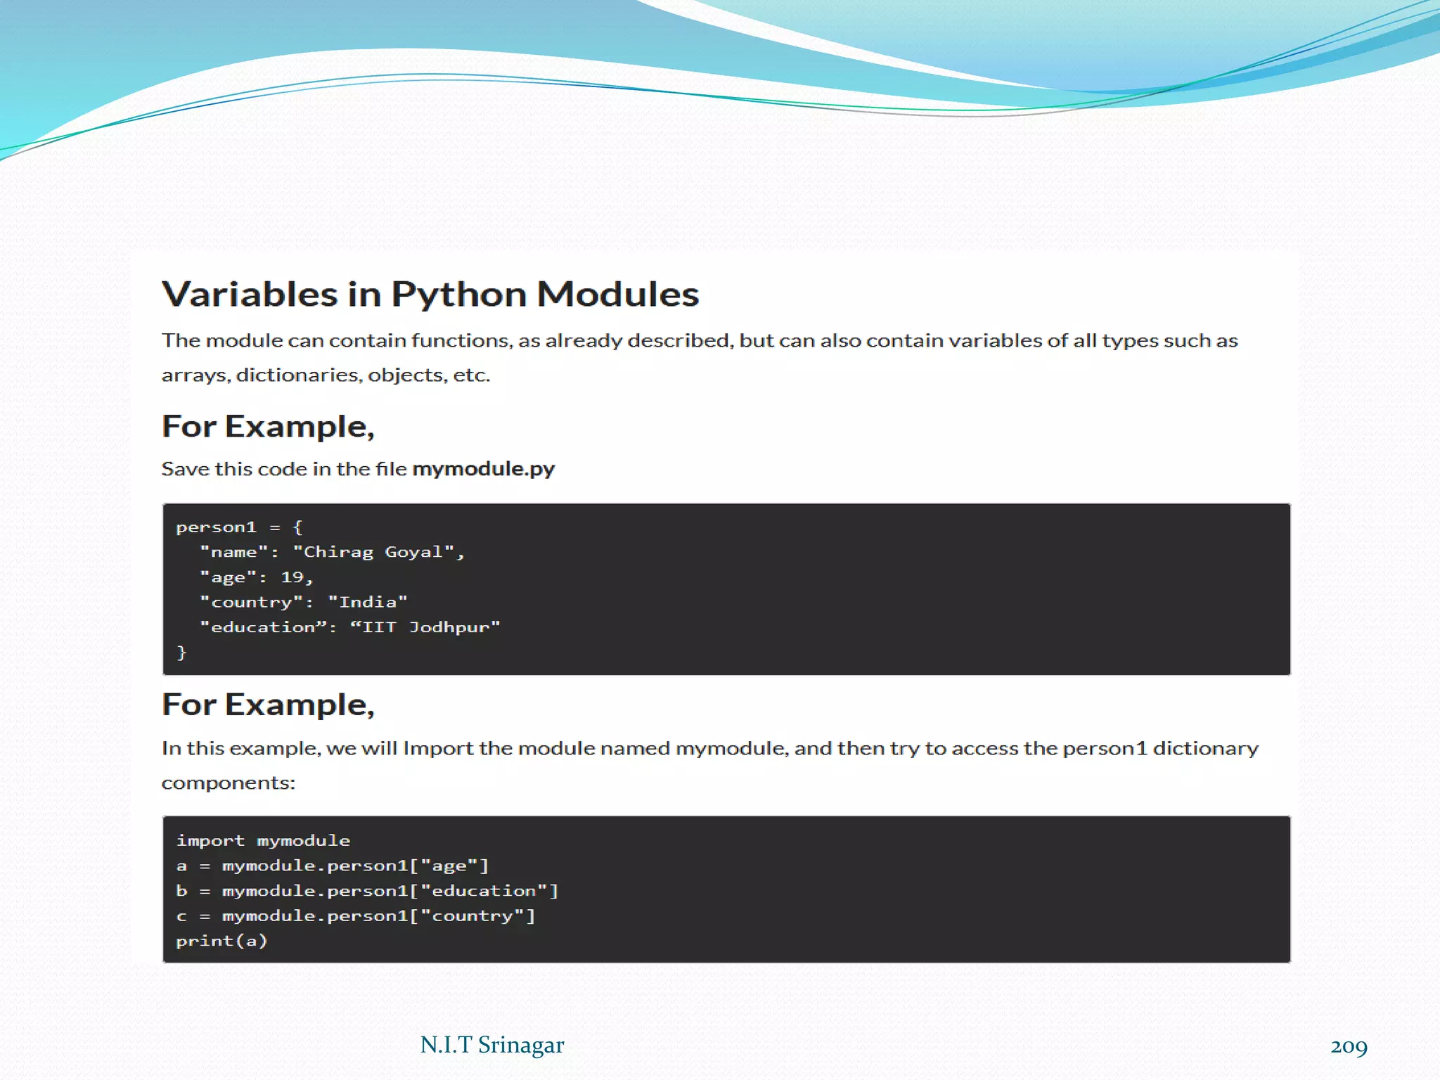Click the N.I.T Srinagar footer text
The width and height of the screenshot is (1440, 1080).
tap(491, 1045)
